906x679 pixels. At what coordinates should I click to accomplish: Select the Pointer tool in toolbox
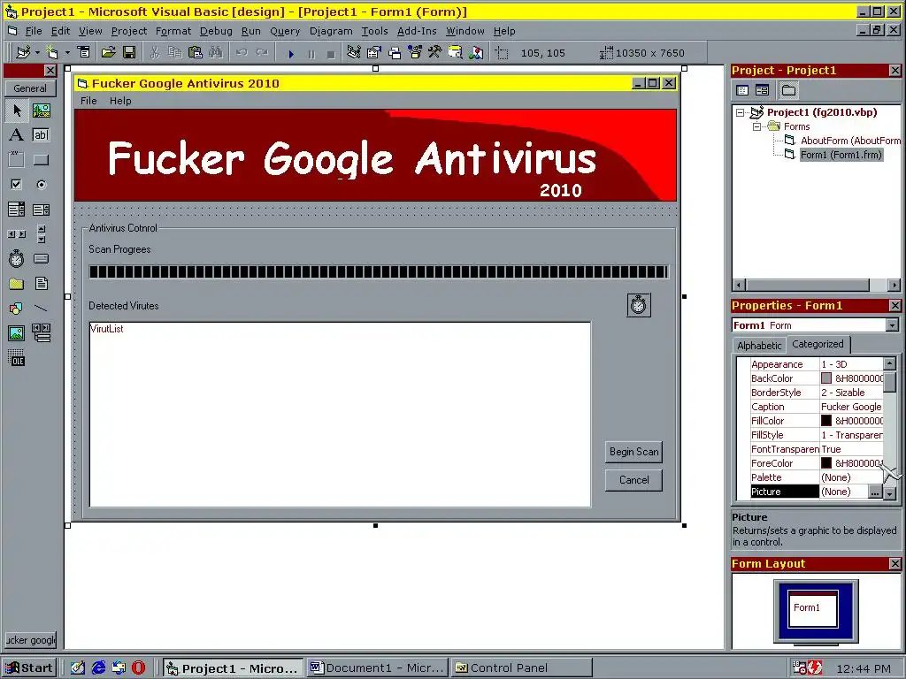pyautogui.click(x=17, y=111)
